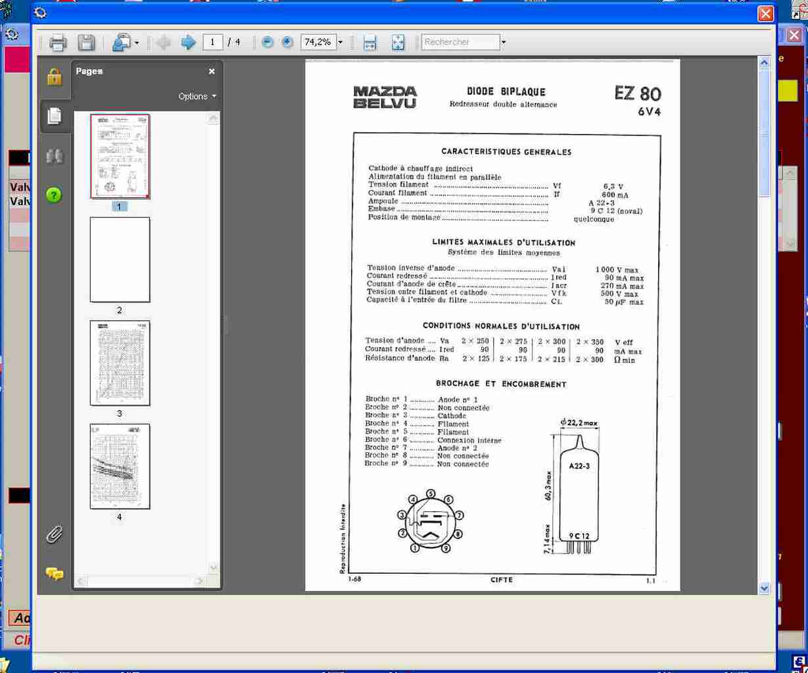Click the yellow square in the background window
The image size is (808, 673).
click(788, 91)
